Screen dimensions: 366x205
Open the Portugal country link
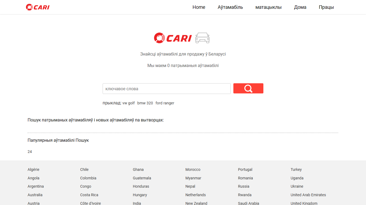pyautogui.click(x=245, y=169)
